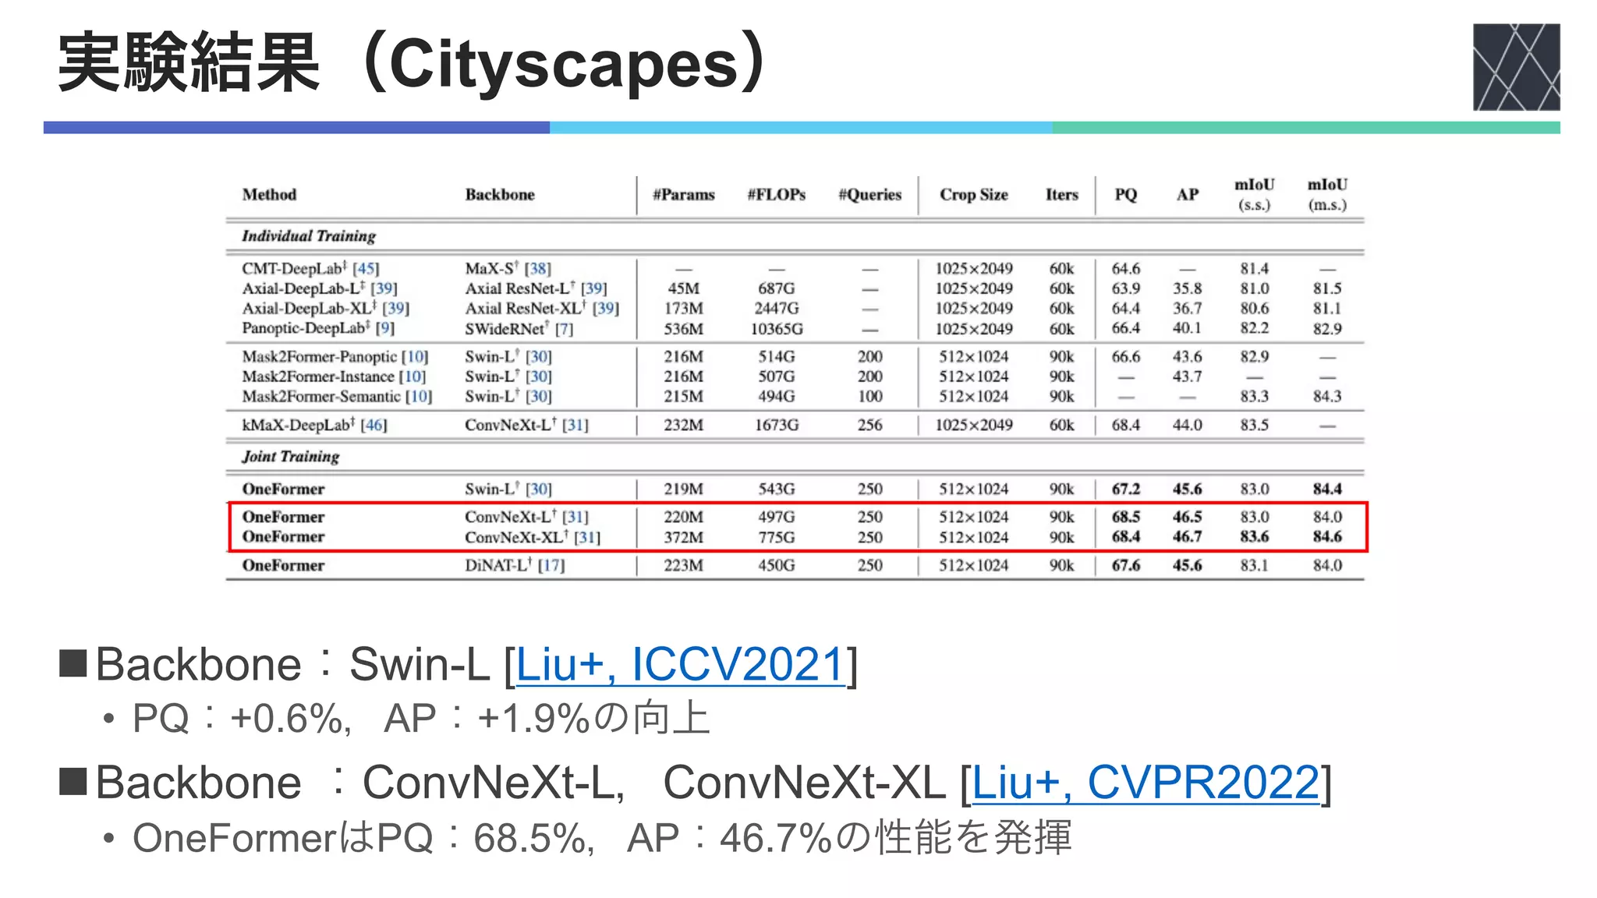The width and height of the screenshot is (1597, 898).
Task: Click the 68.5 PQ value
Action: [x=1125, y=518]
